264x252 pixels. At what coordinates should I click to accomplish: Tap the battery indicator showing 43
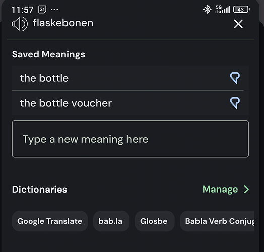coord(241,9)
